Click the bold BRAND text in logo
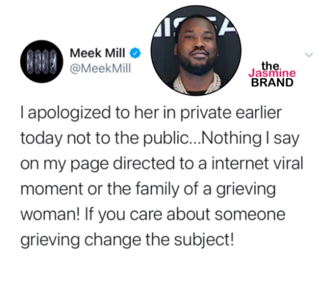This screenshot has width=330, height=284. 272,82
